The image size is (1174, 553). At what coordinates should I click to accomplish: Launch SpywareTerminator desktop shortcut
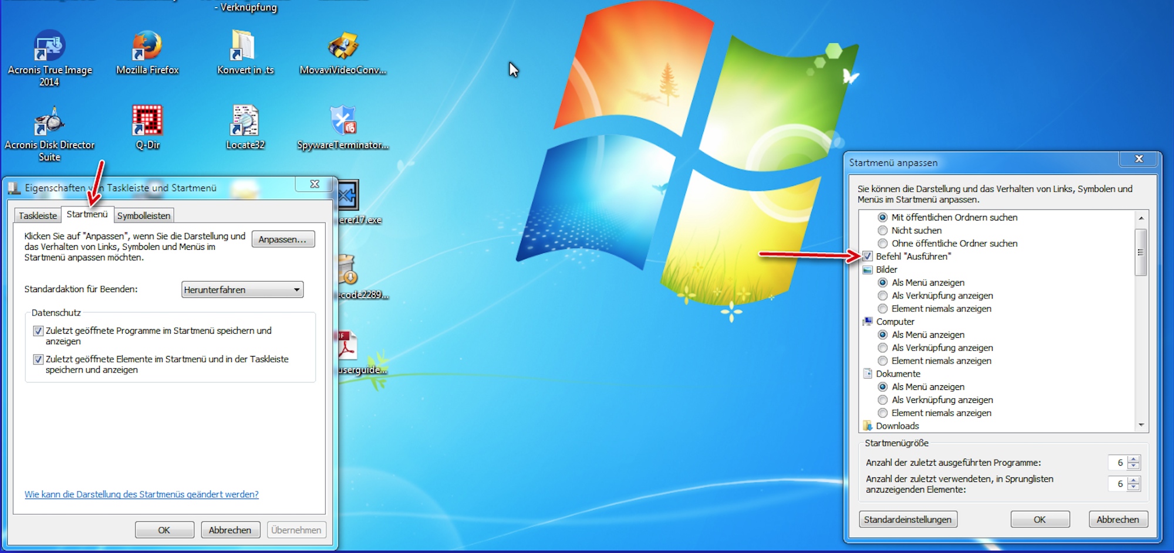tap(343, 122)
